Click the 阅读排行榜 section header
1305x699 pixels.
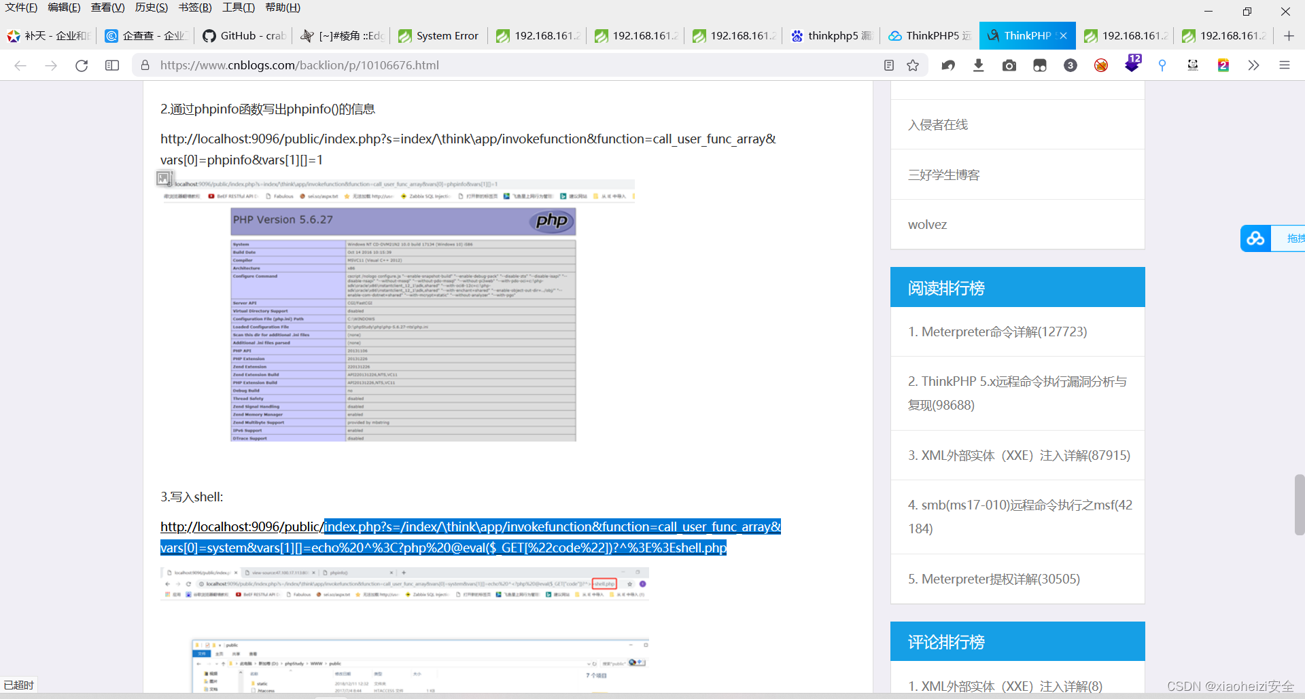[1017, 287]
